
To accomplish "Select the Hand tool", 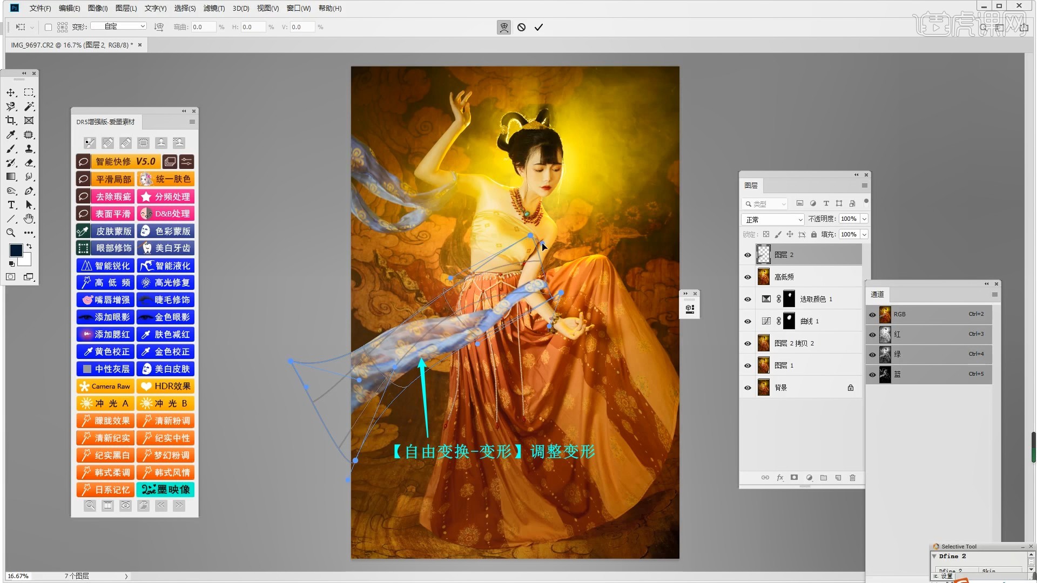I will [29, 219].
